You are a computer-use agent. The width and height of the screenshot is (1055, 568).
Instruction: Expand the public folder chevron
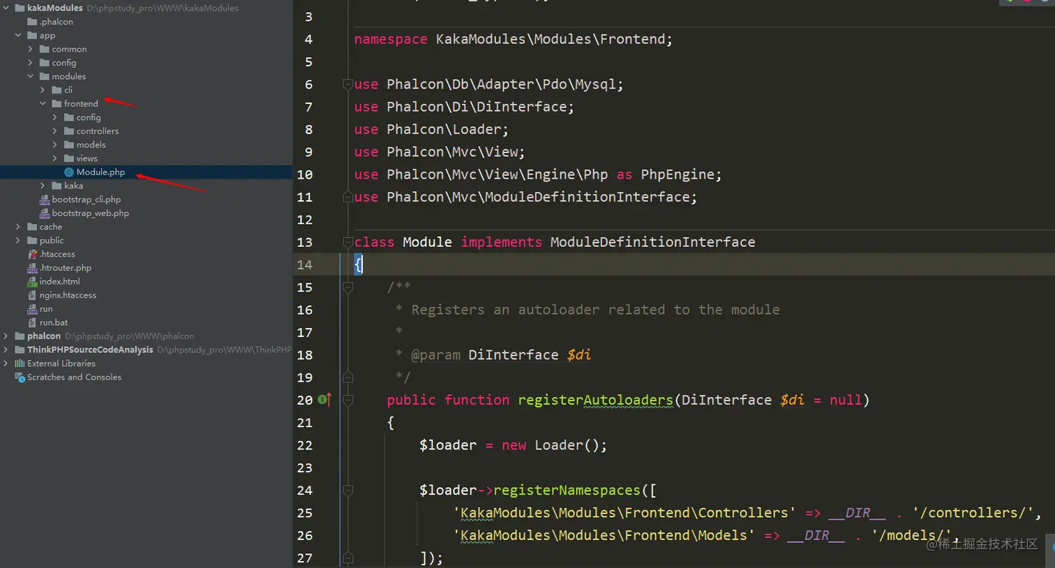coord(18,240)
